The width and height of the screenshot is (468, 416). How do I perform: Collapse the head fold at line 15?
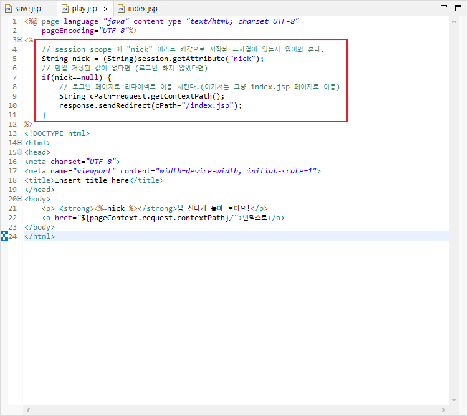pyautogui.click(x=20, y=152)
